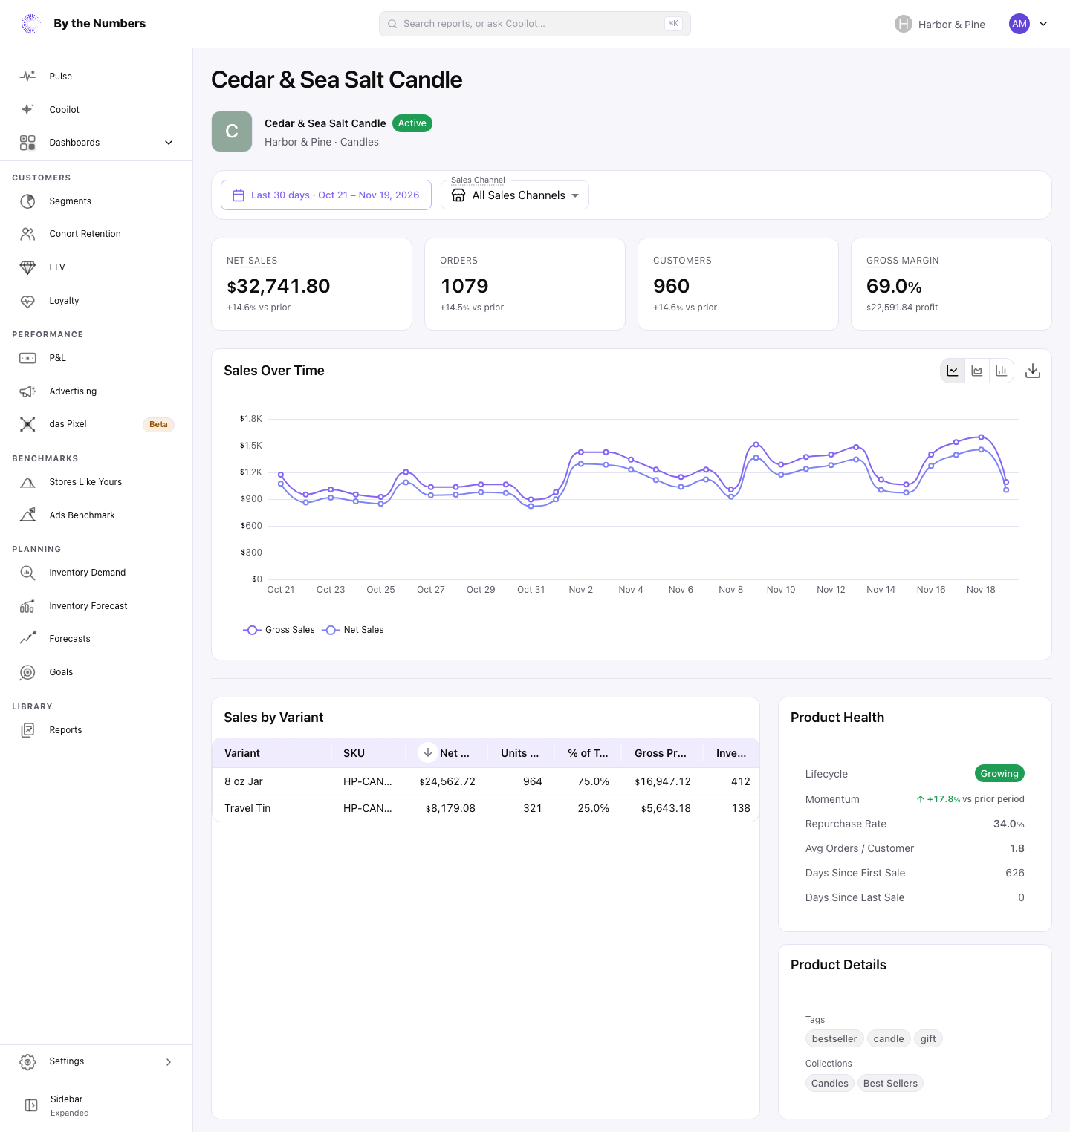Click the das Pixel icon
1070x1132 pixels.
point(27,424)
